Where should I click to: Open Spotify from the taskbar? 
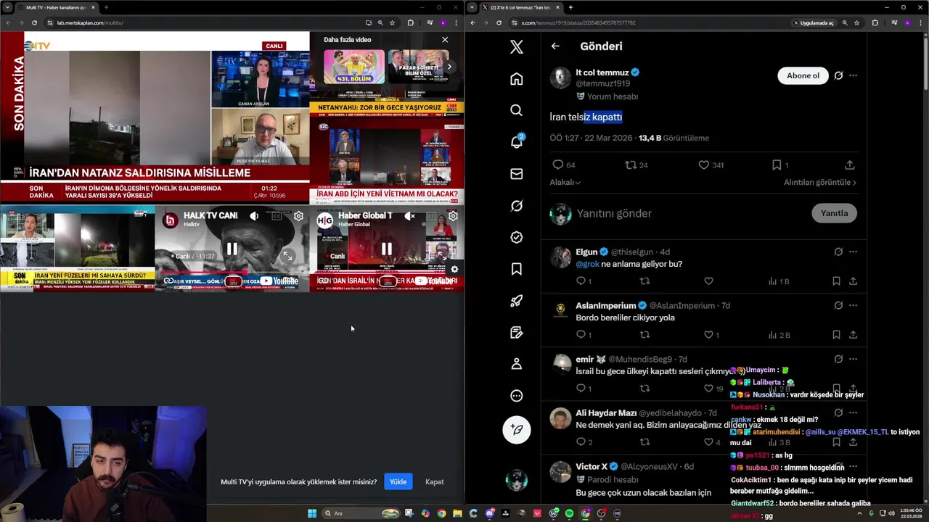[x=569, y=513]
